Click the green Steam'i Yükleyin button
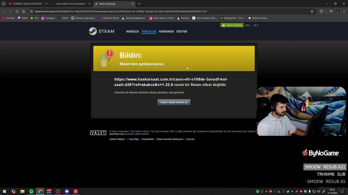Viewport: 348px width, 195px height. [x=232, y=25]
